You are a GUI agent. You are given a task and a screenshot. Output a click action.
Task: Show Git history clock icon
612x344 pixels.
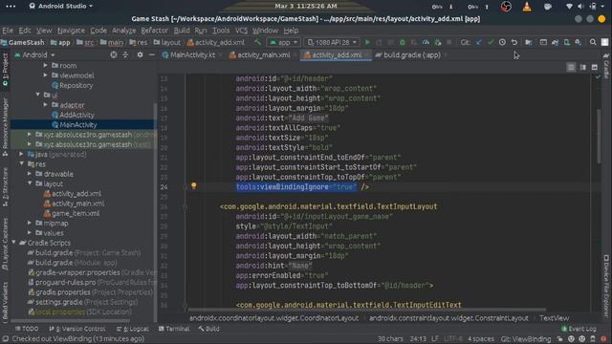tap(502, 42)
